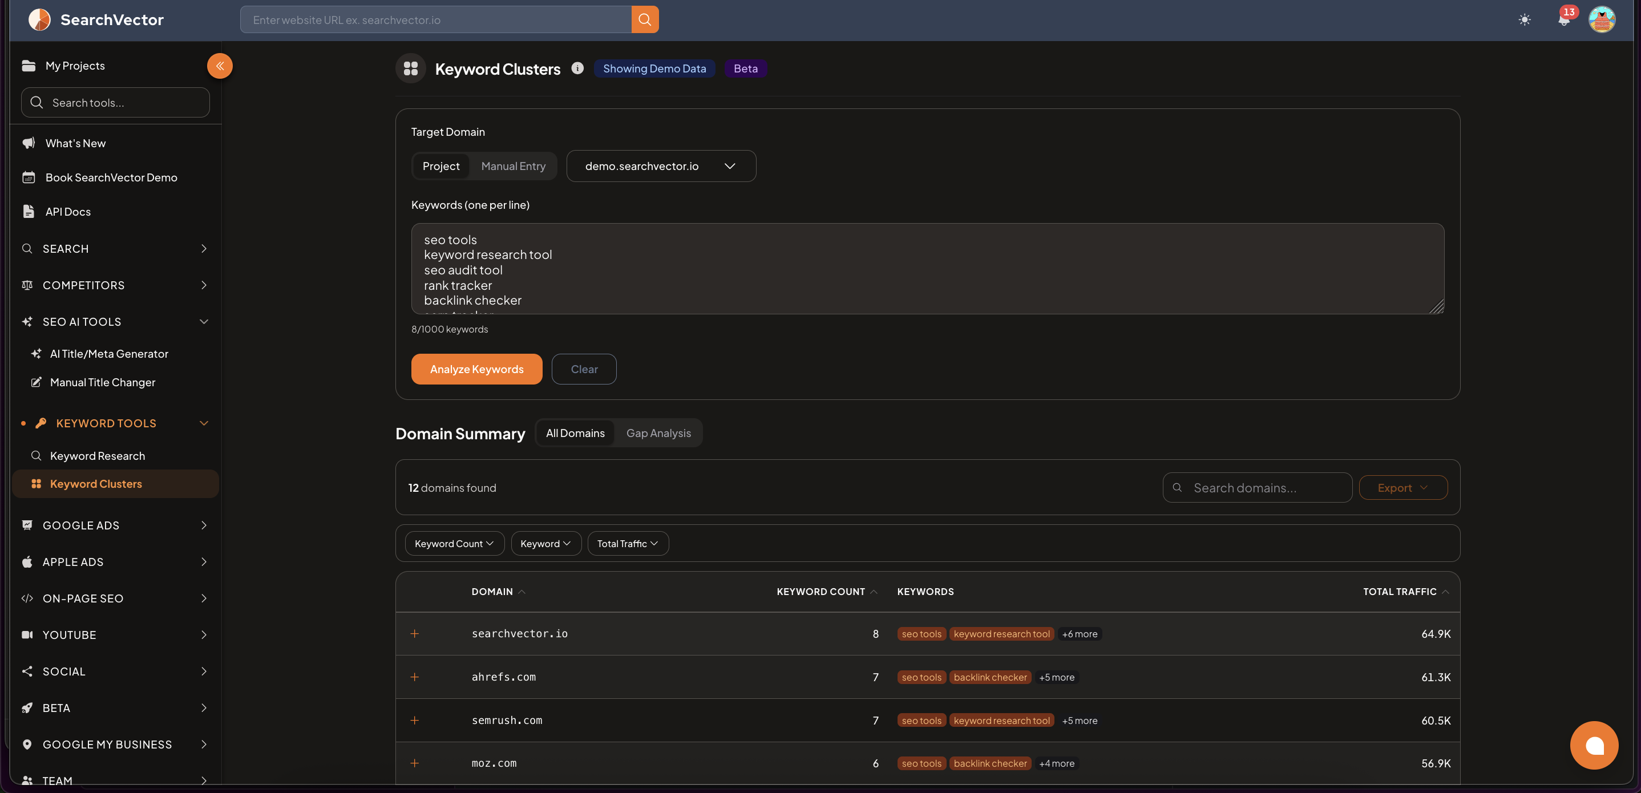The height and width of the screenshot is (793, 1641).
Task: Click the Manual Title Changer edit icon
Action: click(x=37, y=382)
